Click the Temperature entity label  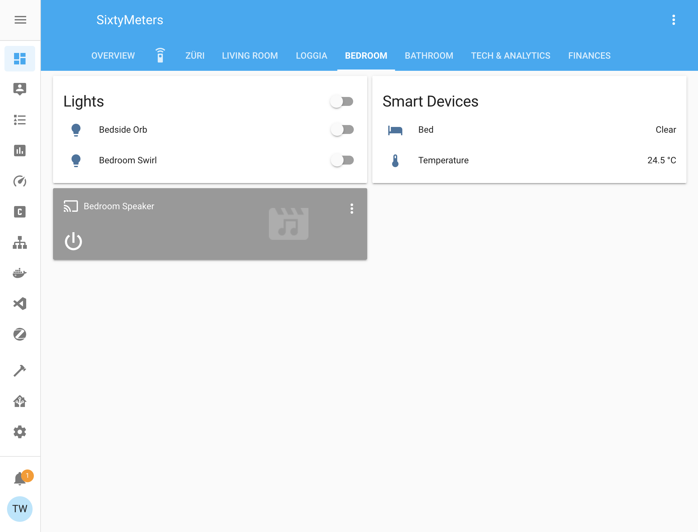(x=444, y=160)
